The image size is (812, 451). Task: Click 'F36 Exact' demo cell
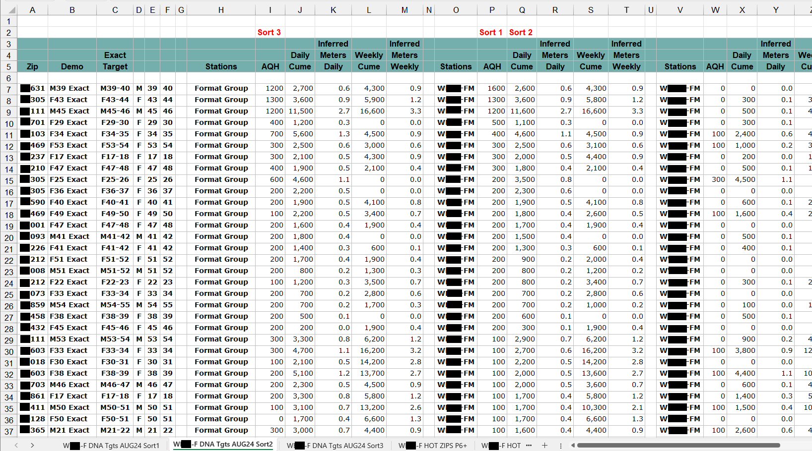click(x=72, y=191)
